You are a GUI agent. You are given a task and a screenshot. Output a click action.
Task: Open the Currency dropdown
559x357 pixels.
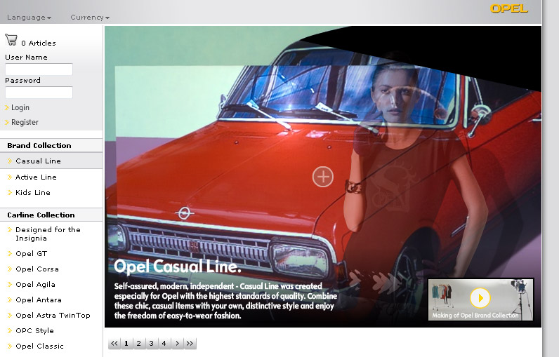[89, 17]
